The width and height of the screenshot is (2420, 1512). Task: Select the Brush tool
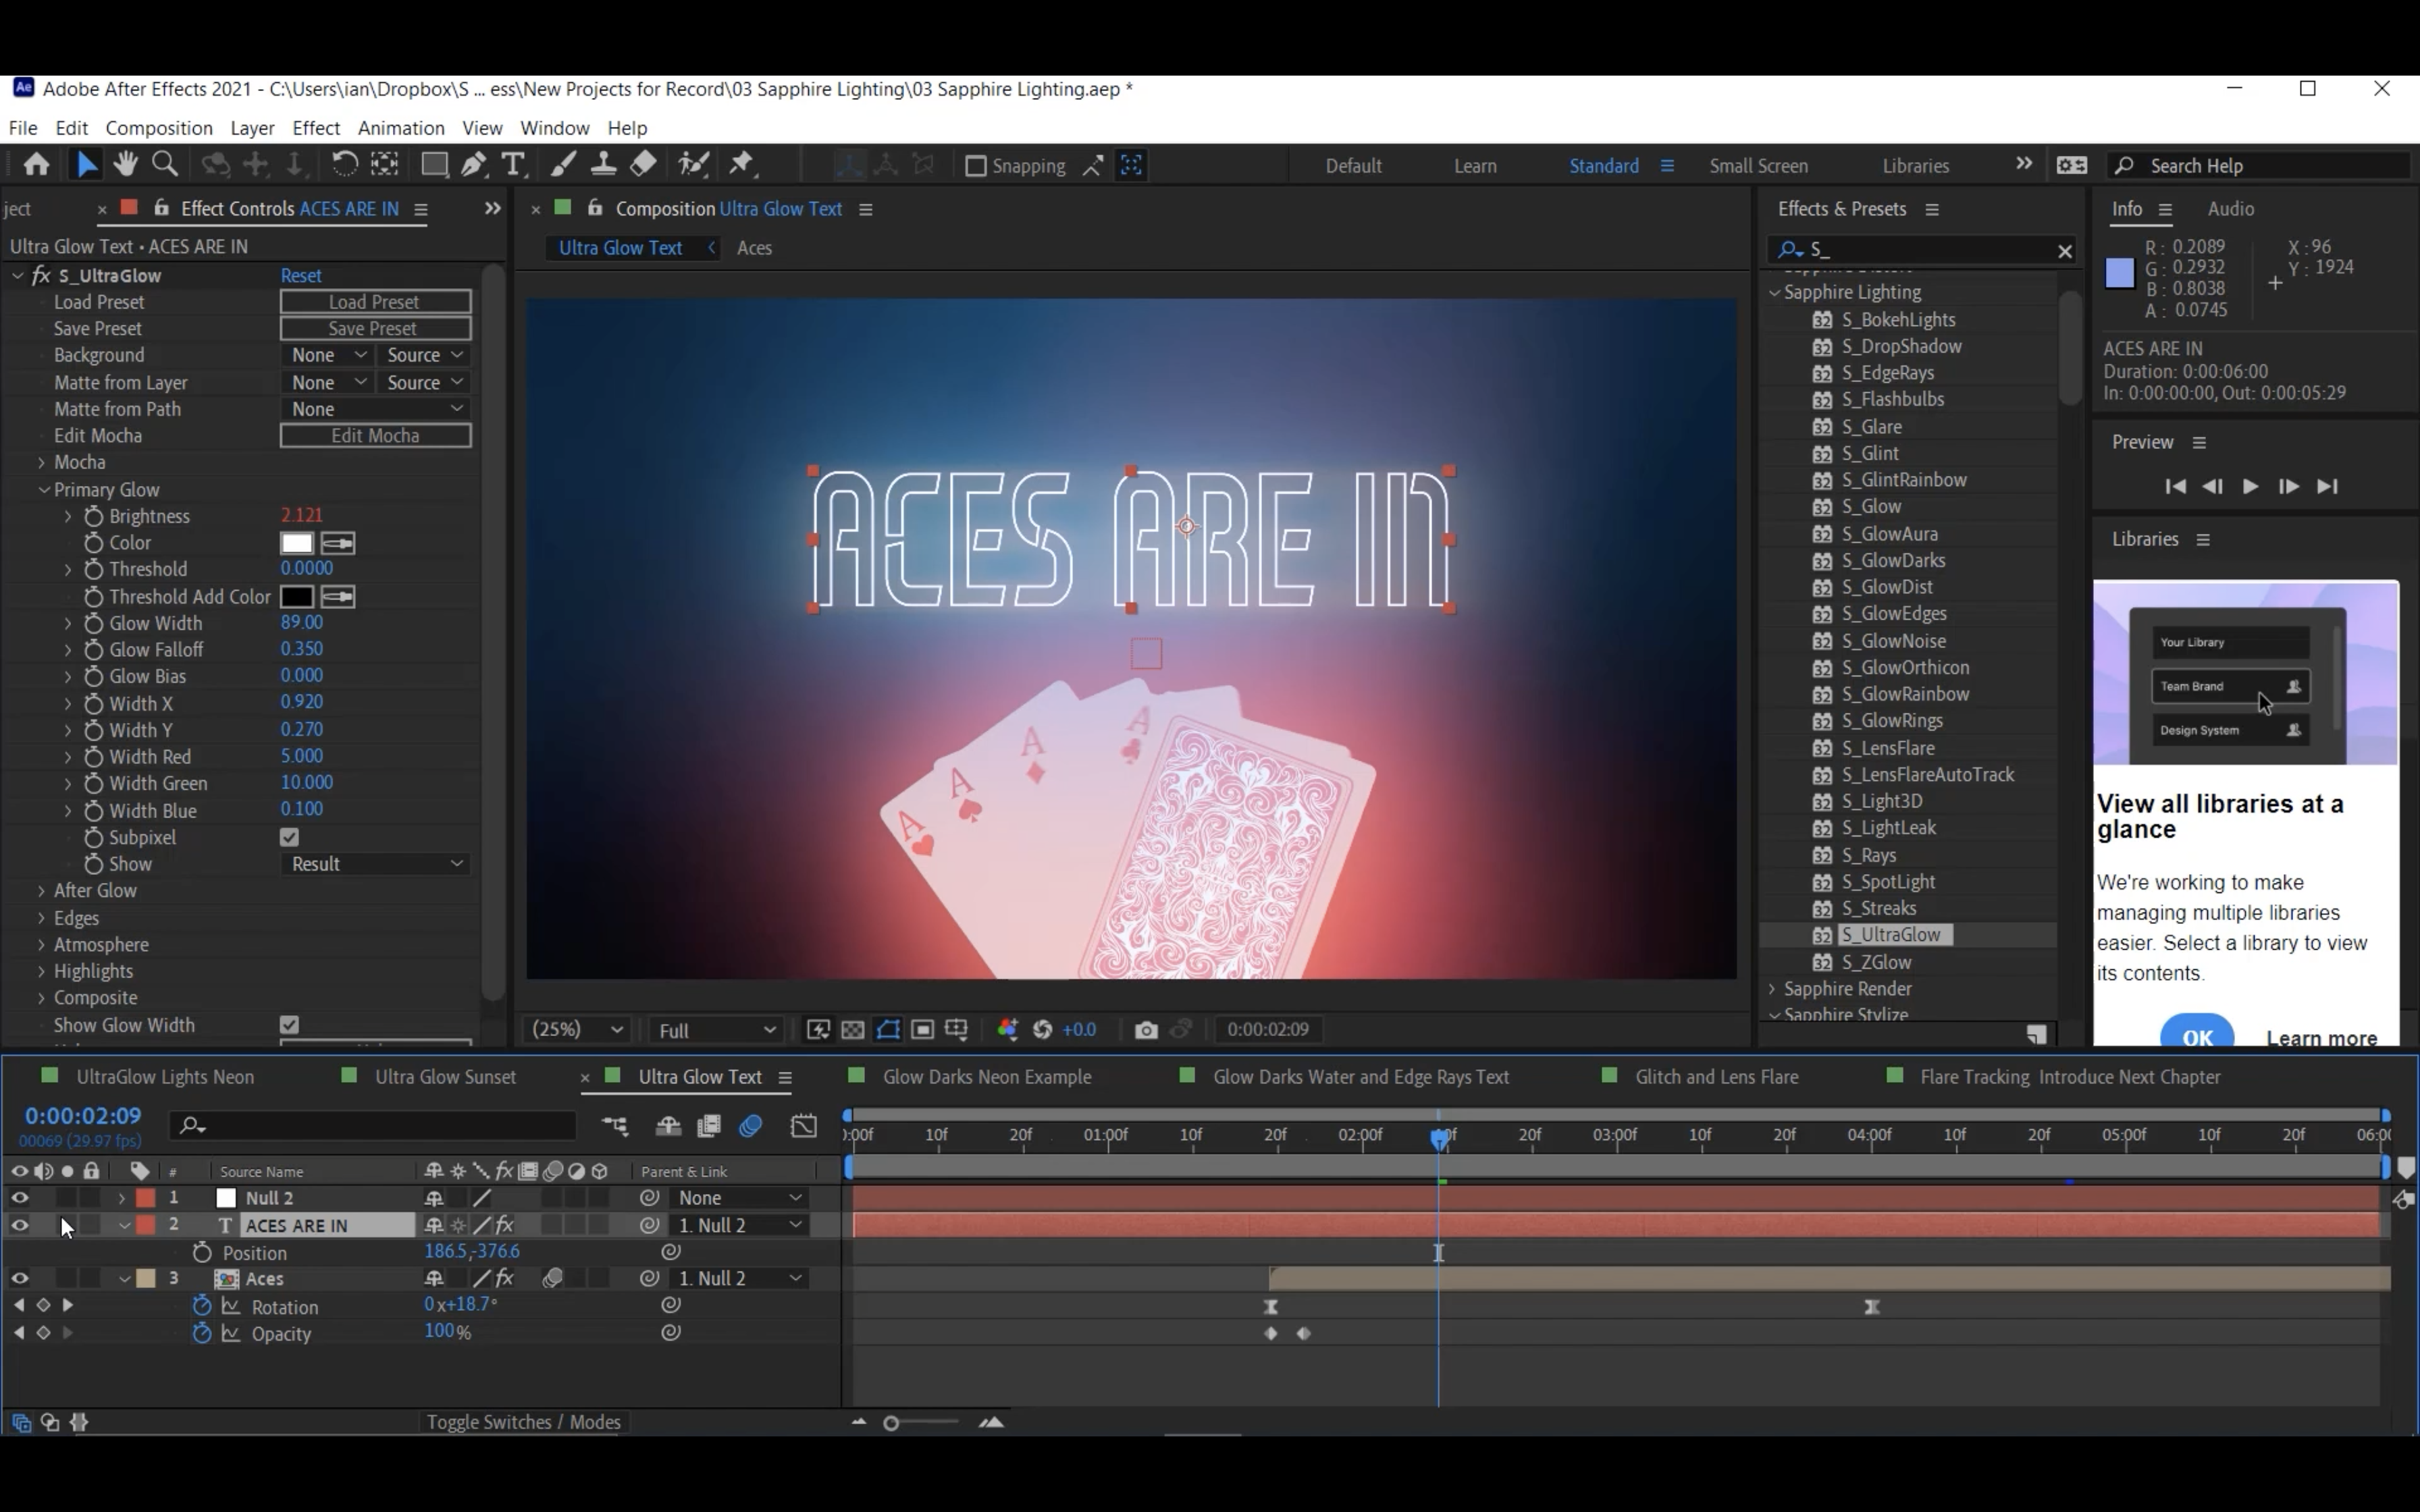click(563, 165)
